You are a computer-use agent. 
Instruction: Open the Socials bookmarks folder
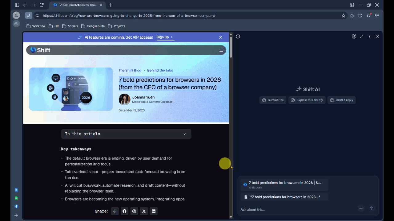70,26
